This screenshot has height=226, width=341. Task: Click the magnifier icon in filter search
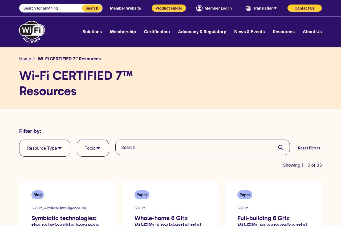[281, 147]
